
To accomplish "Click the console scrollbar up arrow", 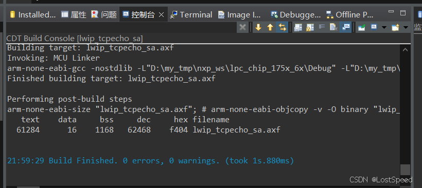I will pyautogui.click(x=405, y=50).
